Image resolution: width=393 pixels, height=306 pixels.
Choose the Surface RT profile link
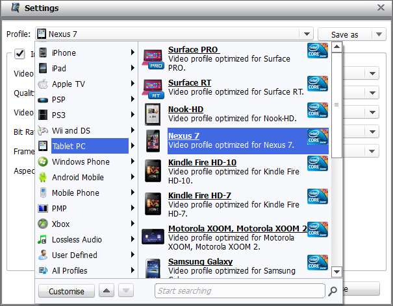190,82
